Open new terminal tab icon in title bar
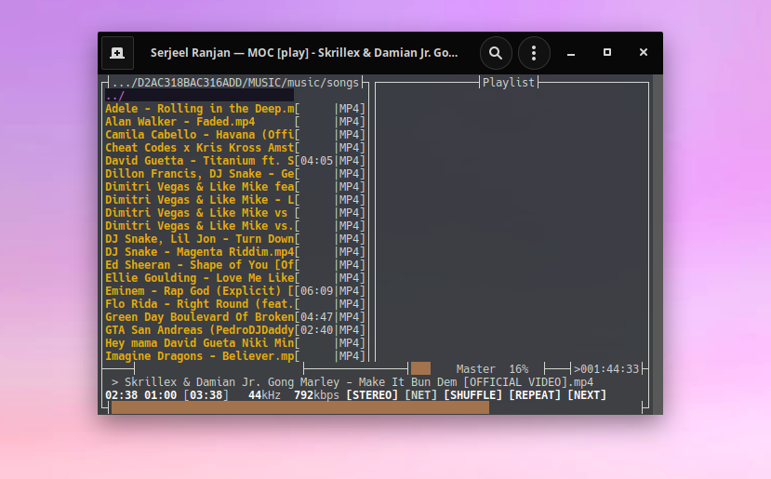This screenshot has width=771, height=479. [117, 53]
